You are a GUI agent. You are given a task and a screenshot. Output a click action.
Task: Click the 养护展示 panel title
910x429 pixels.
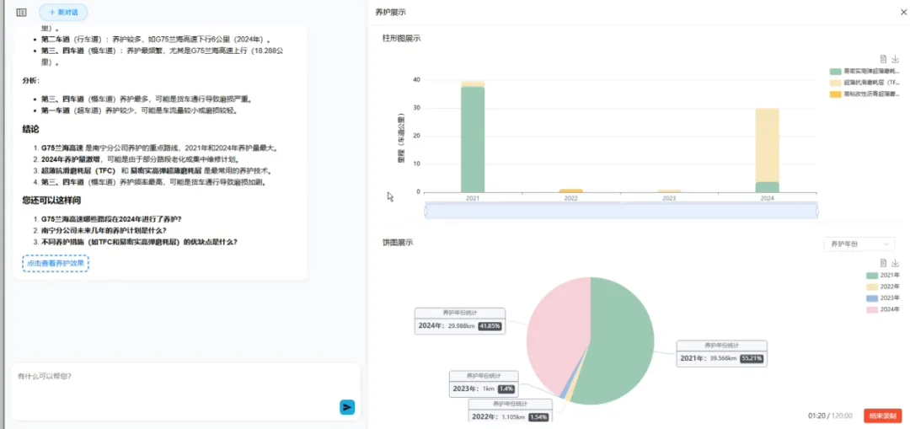(391, 12)
